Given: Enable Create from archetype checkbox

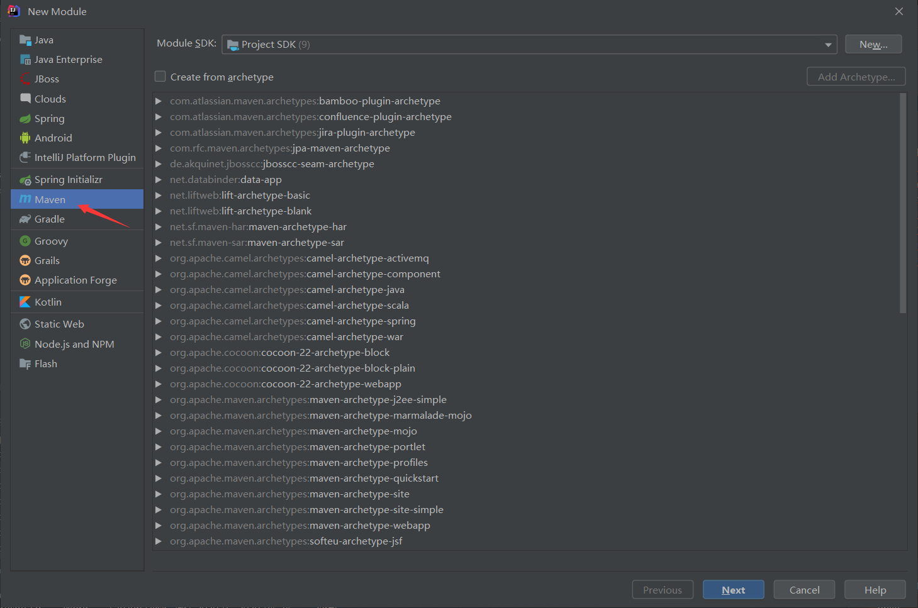Looking at the screenshot, I should (x=160, y=77).
